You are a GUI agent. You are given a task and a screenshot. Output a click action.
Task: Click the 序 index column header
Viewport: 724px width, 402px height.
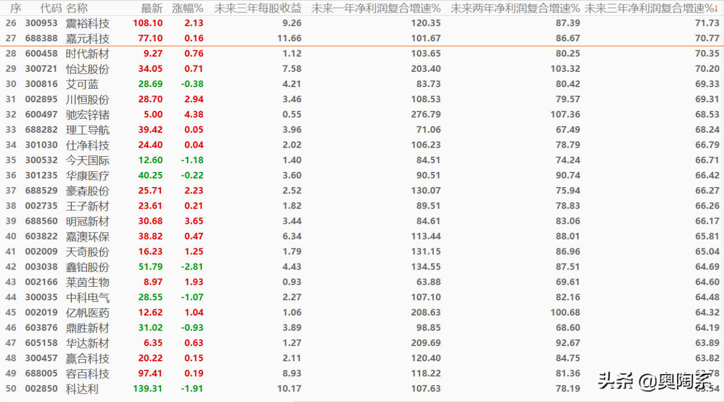pos(15,8)
